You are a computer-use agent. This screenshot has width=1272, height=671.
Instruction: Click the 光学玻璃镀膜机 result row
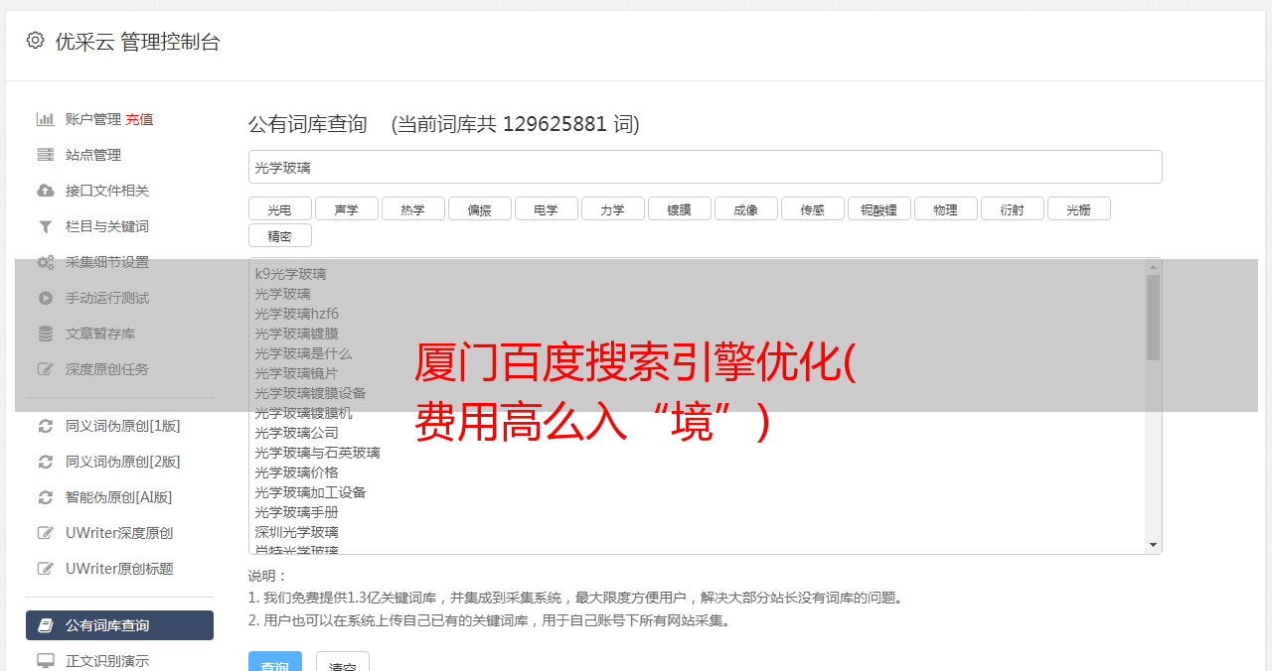(303, 413)
